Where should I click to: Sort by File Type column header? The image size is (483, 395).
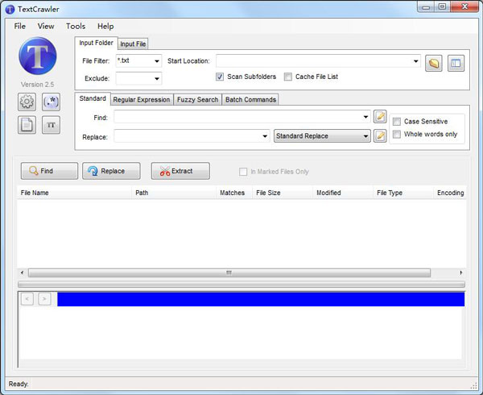coord(403,193)
